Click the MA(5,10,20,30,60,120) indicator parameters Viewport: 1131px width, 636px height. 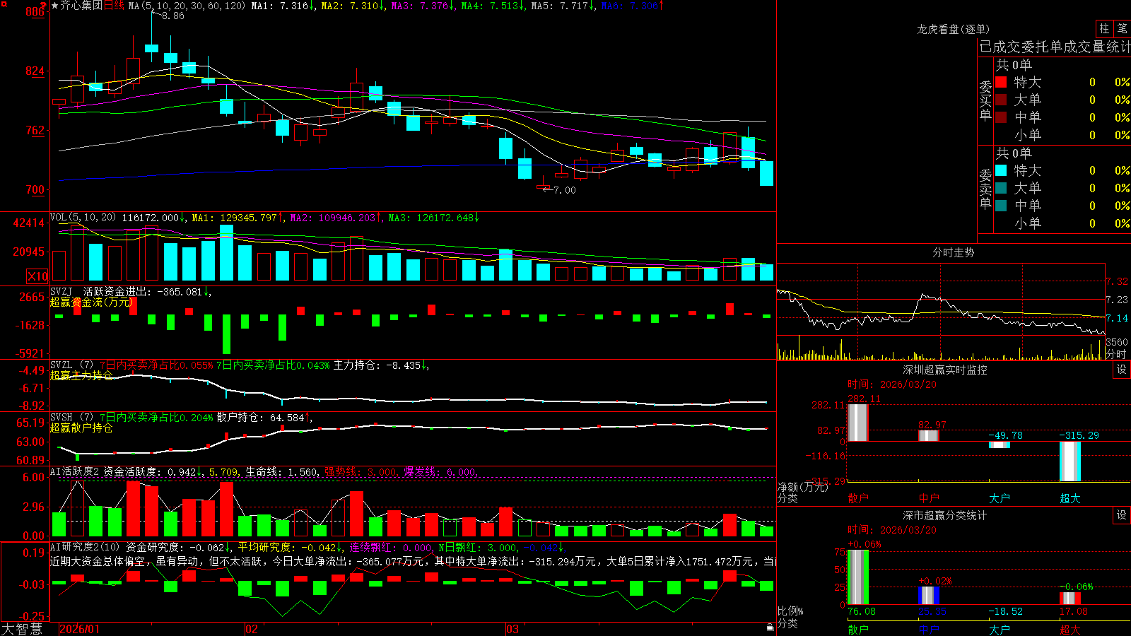click(187, 6)
